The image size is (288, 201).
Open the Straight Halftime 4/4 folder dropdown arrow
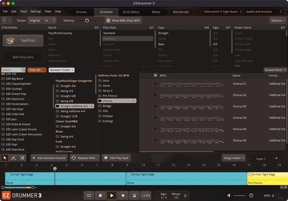click(91, 106)
